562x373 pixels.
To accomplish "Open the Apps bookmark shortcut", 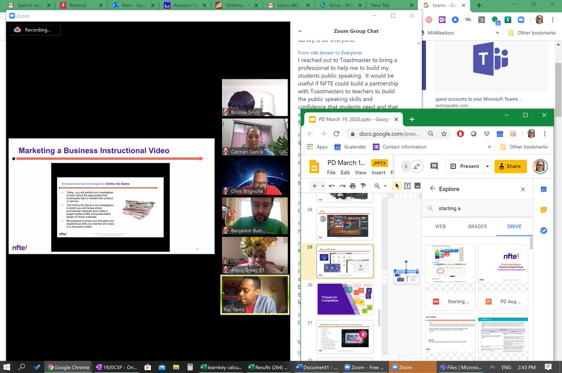I will click(318, 146).
